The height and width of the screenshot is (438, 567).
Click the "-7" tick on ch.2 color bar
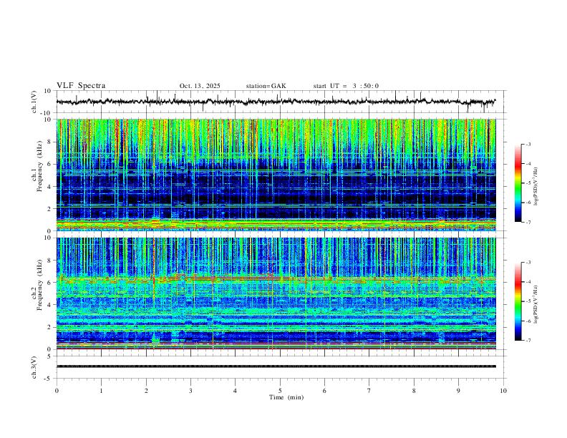[x=528, y=341]
